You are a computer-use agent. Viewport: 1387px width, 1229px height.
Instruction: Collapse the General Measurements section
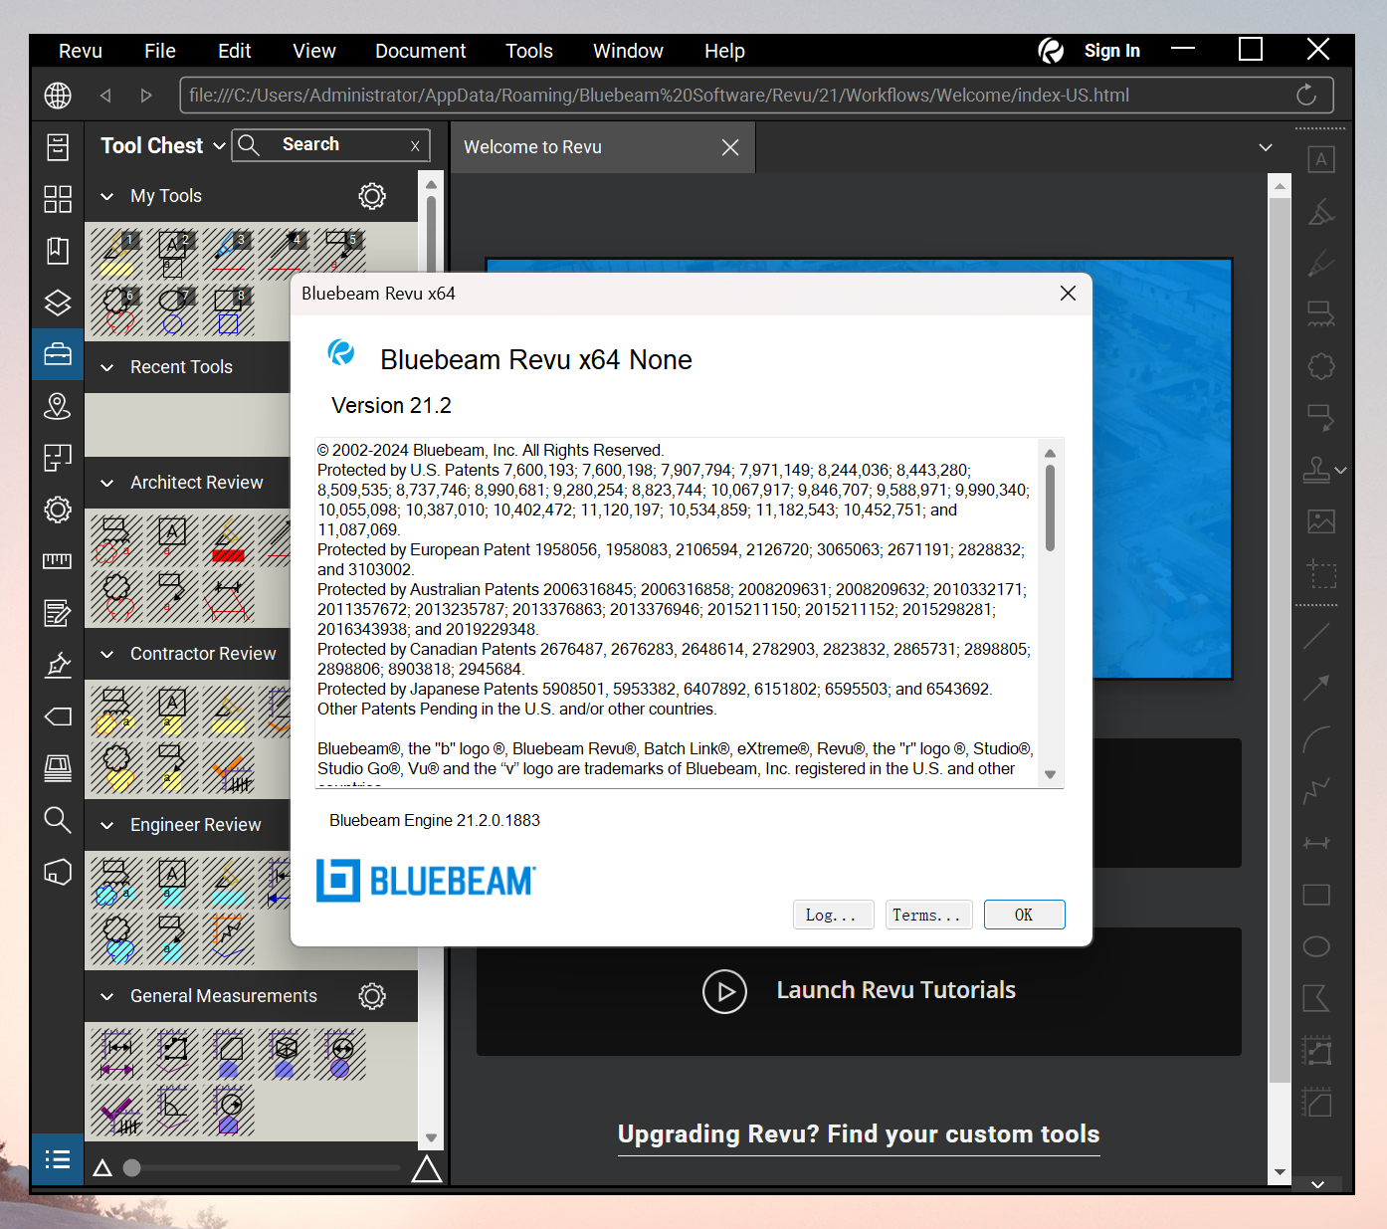pyautogui.click(x=107, y=996)
